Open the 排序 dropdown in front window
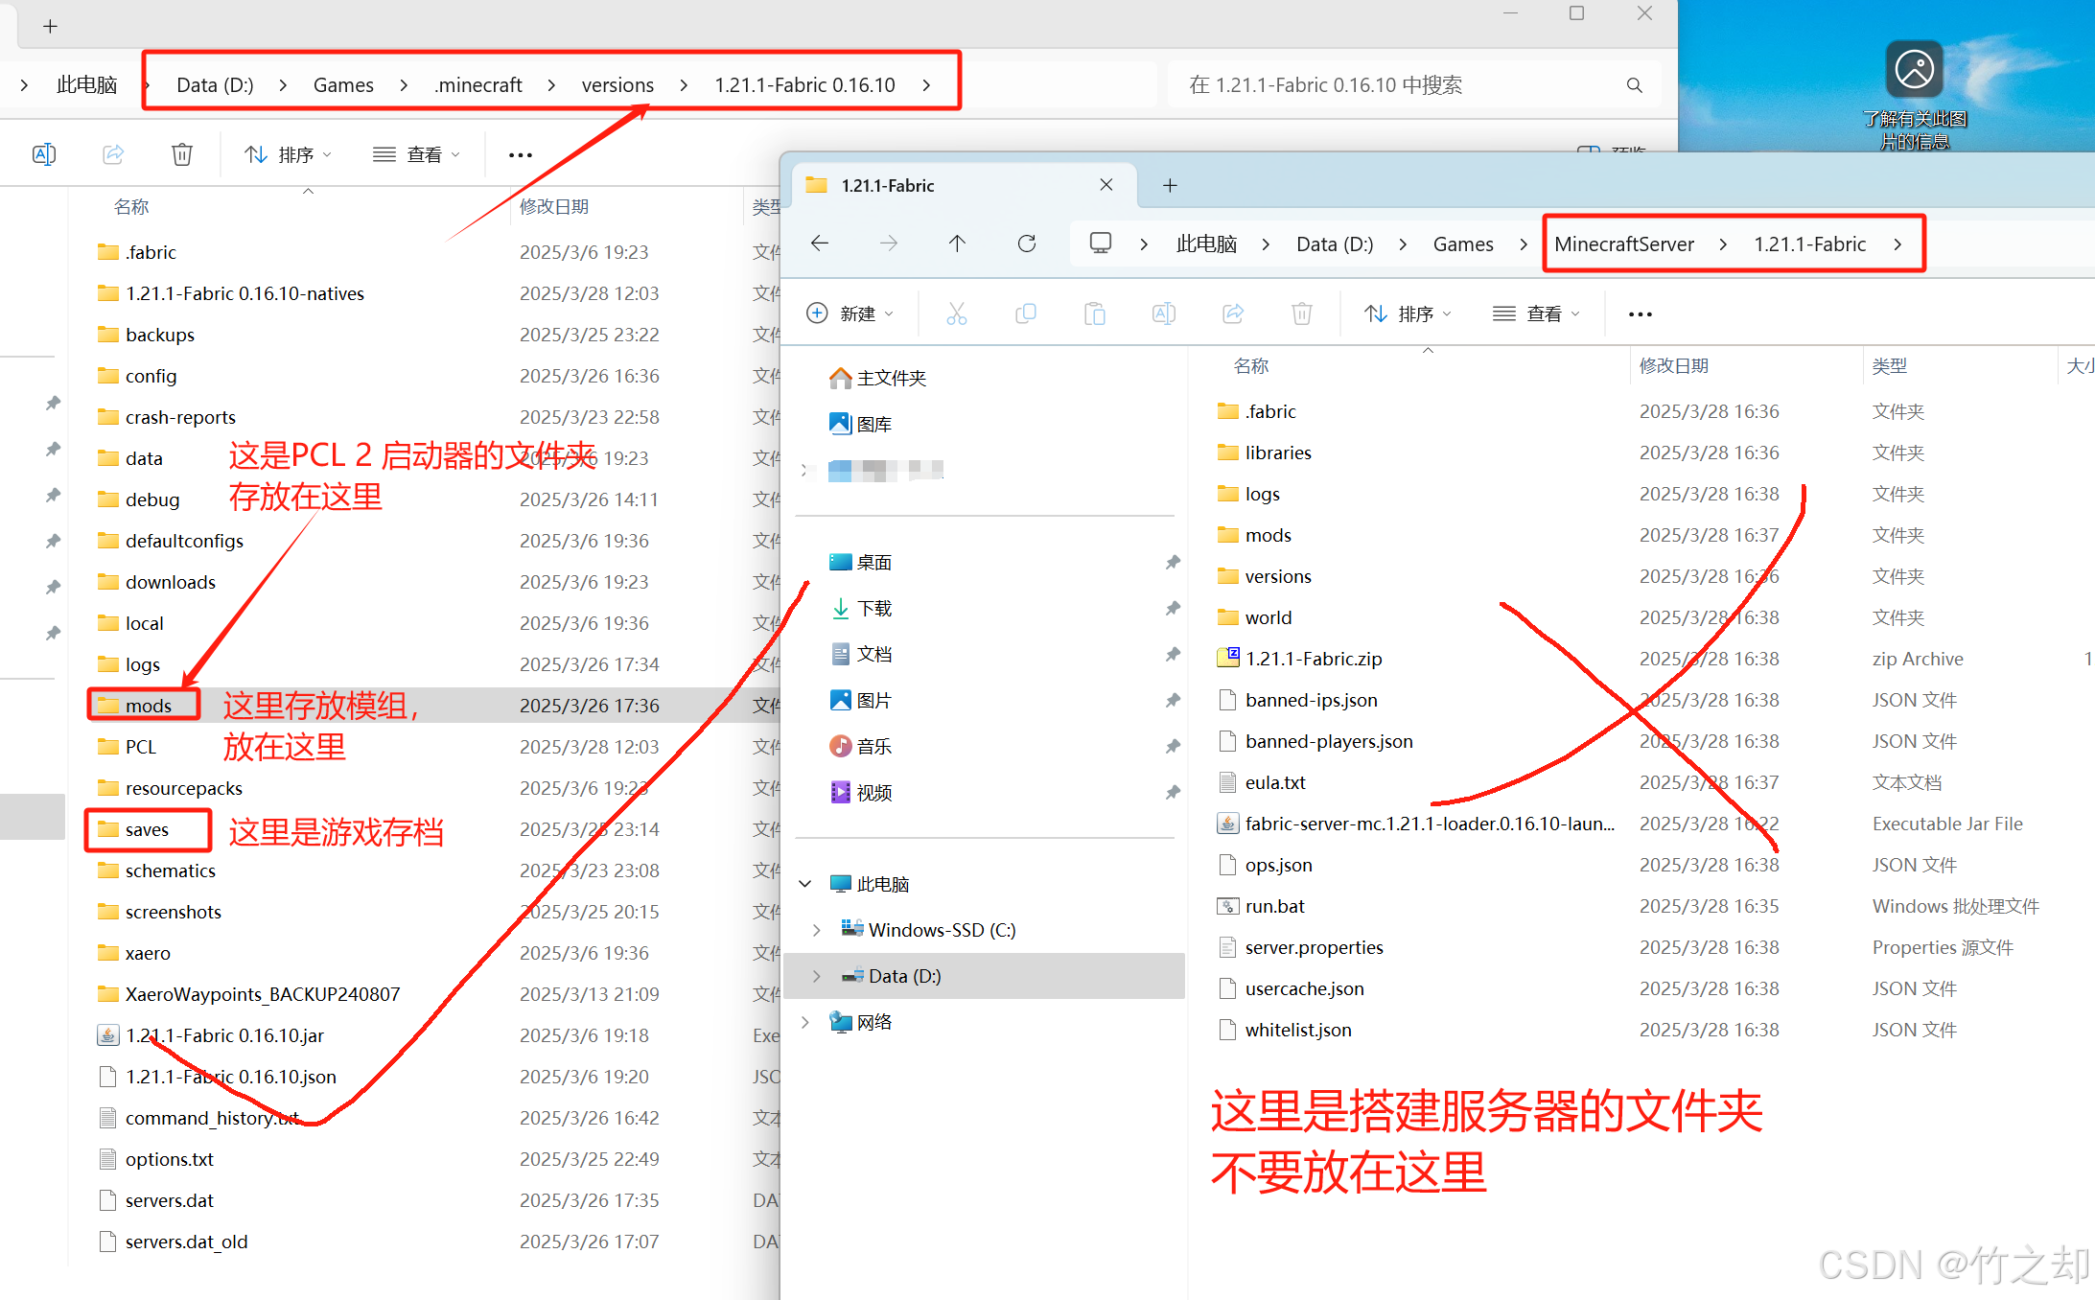The width and height of the screenshot is (2095, 1300). [1408, 313]
